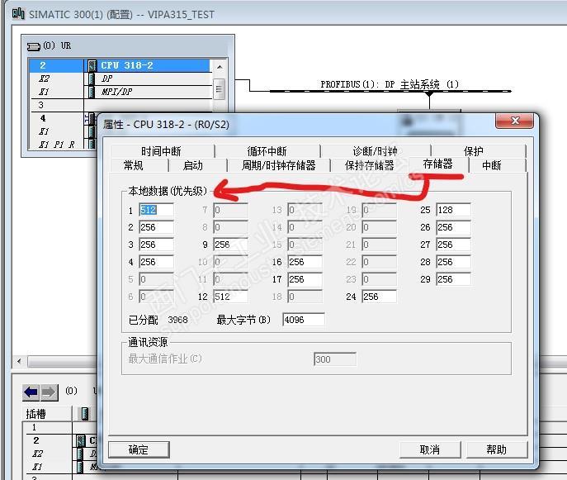Click the 确定 button
The width and height of the screenshot is (567, 480).
(x=139, y=449)
